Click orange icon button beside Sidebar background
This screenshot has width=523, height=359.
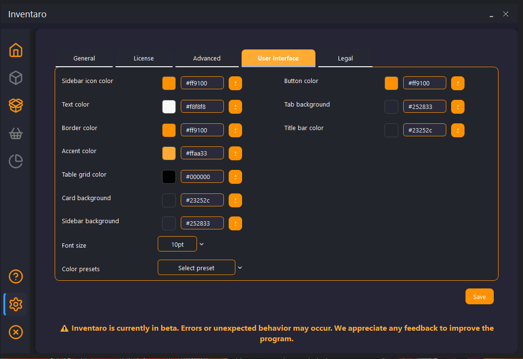pos(235,223)
